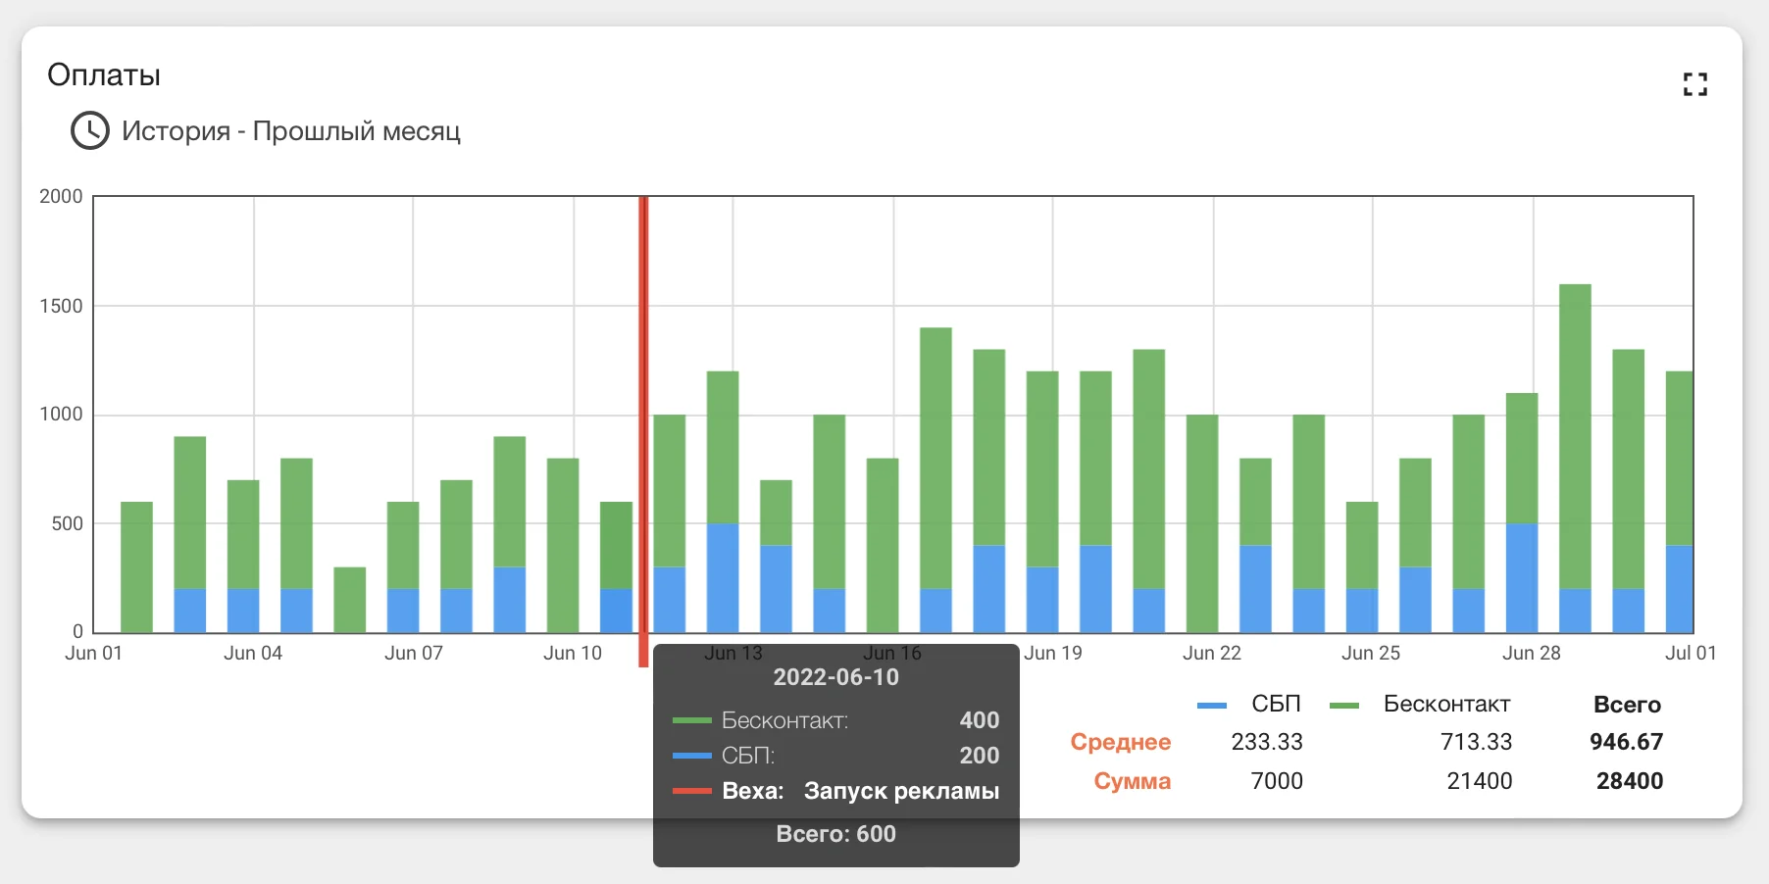Click the Jul 01 x-axis label
The image size is (1769, 884).
tap(1691, 653)
